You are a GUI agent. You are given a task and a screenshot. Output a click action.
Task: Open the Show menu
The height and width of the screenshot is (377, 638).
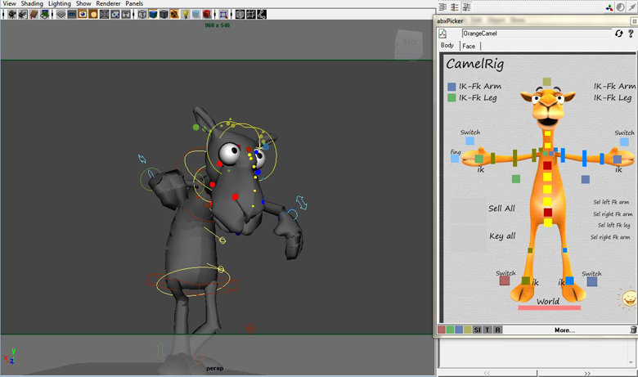(x=83, y=3)
